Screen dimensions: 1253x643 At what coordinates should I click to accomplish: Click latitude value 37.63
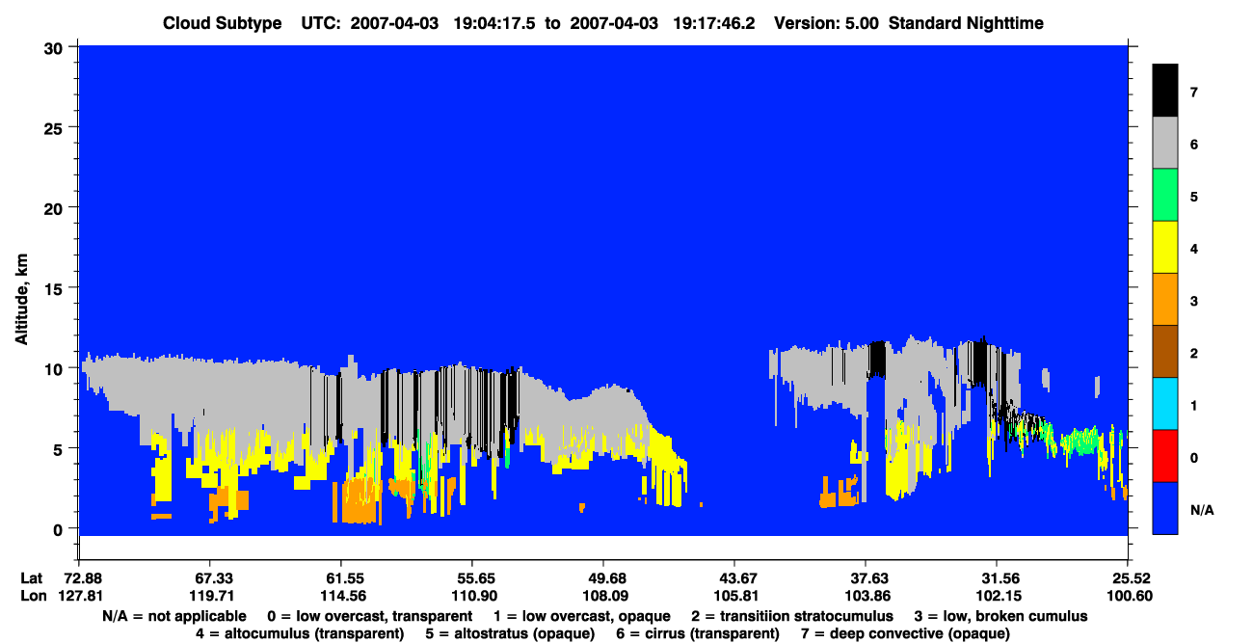(866, 578)
